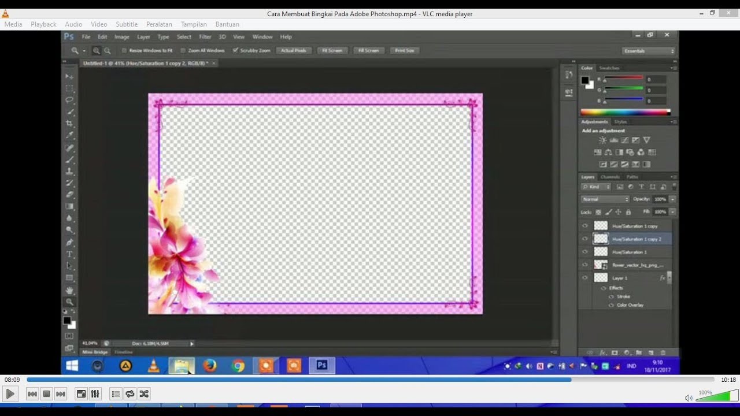Viewport: 740px width, 416px height.
Task: Collapse Layer 1 effects with fx arrow
Action: 669,278
